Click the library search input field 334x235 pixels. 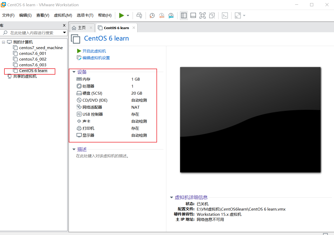pos(31,33)
